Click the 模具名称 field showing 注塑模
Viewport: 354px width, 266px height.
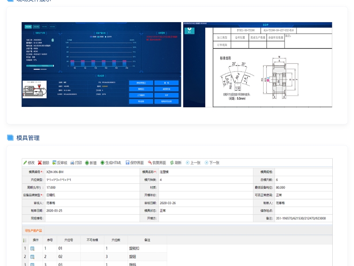pos(206,172)
